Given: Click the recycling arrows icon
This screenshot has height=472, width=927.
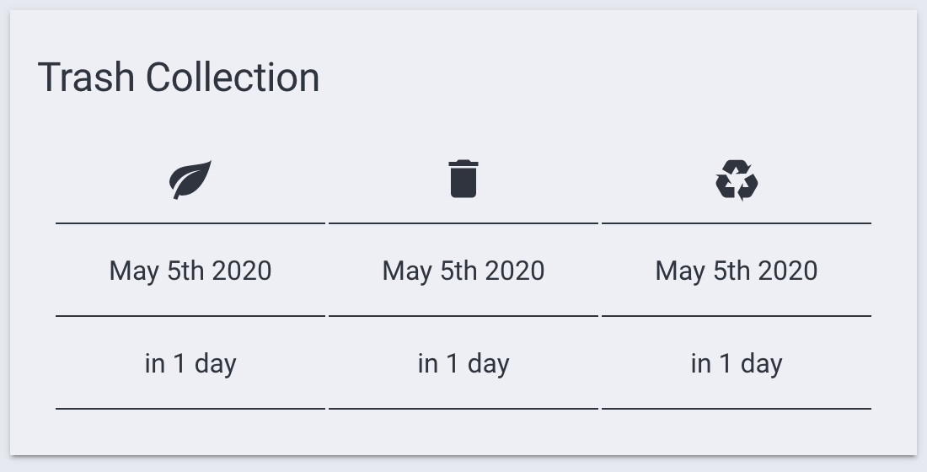Looking at the screenshot, I should click(737, 180).
